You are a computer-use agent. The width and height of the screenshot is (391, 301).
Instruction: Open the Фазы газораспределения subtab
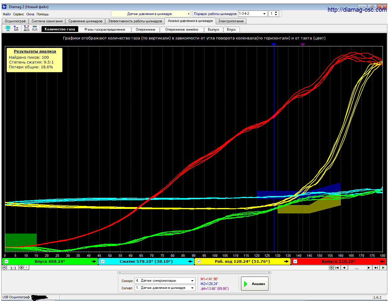pyautogui.click(x=105, y=29)
